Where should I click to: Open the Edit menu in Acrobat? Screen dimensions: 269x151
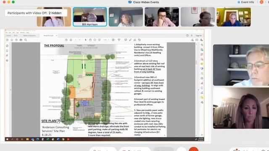[x=10, y=33]
